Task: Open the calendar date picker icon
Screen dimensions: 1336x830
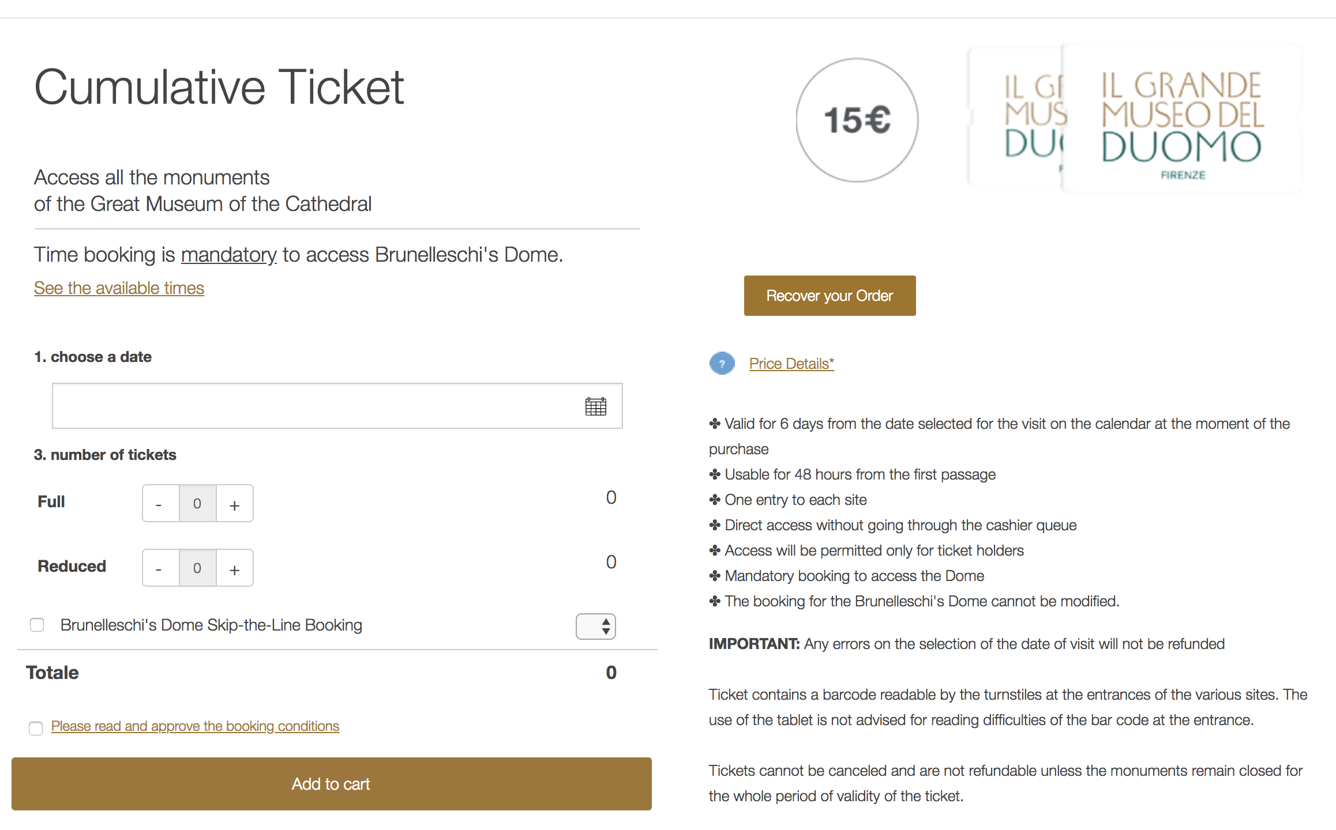Action: click(x=595, y=406)
